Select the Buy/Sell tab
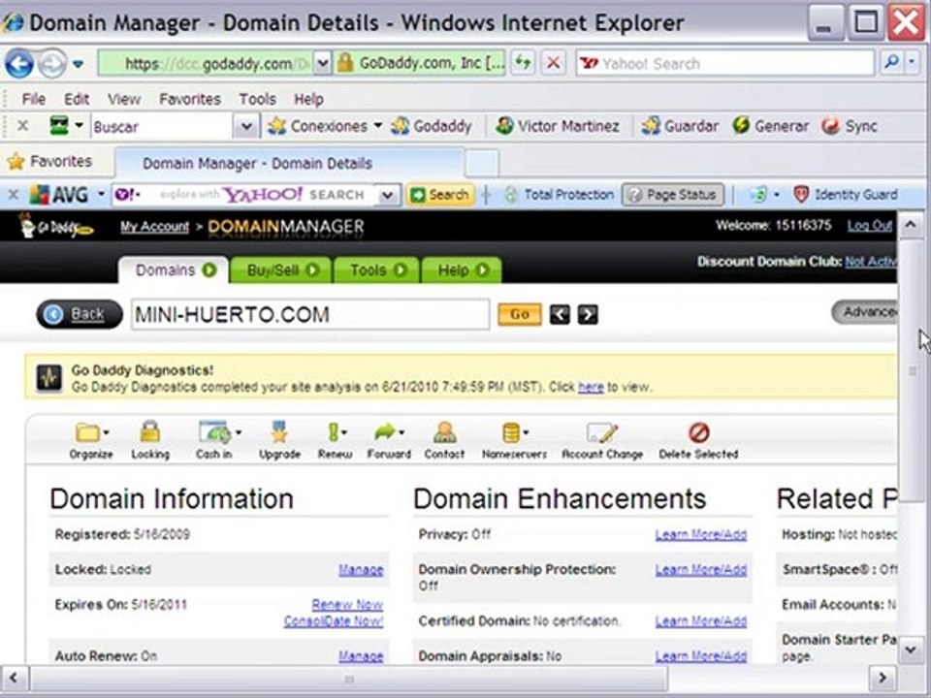This screenshot has height=698, width=931. pos(282,270)
